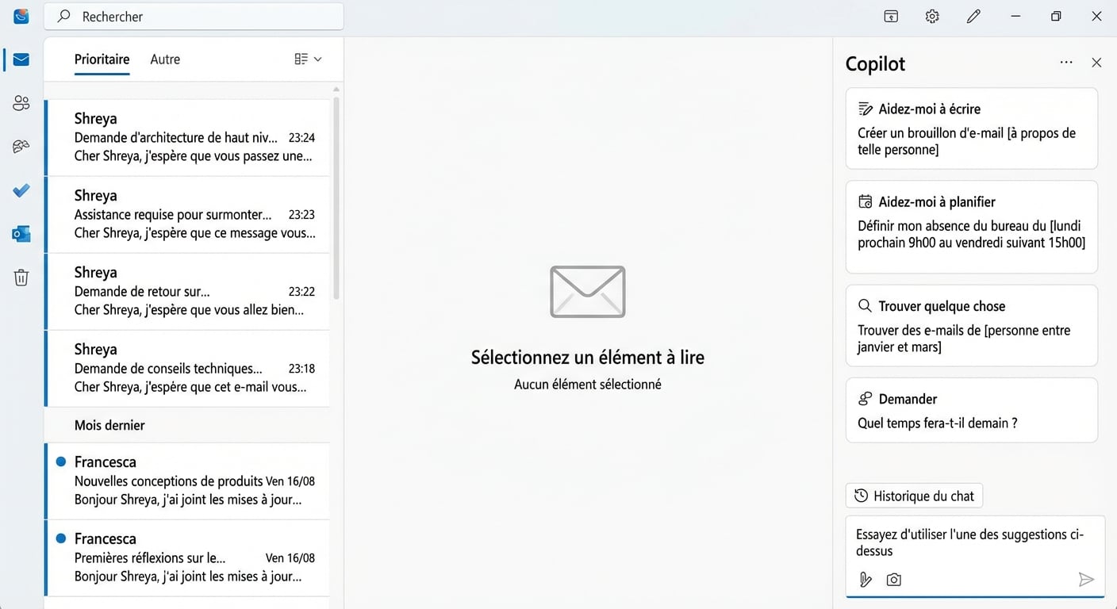Send the Copilot message with the arrow icon

click(x=1087, y=580)
